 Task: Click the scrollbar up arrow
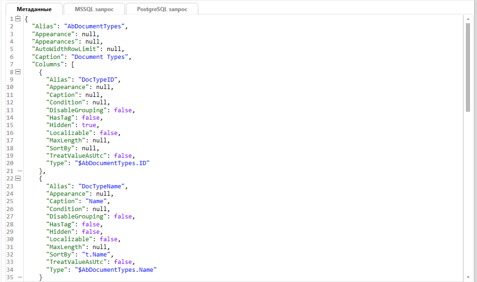(x=468, y=19)
